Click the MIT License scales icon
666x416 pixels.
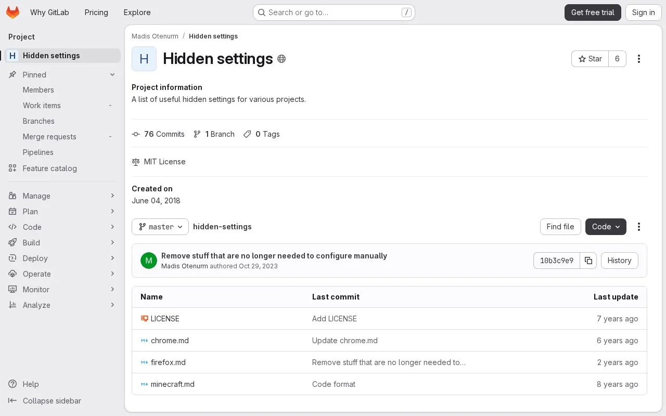tap(136, 162)
